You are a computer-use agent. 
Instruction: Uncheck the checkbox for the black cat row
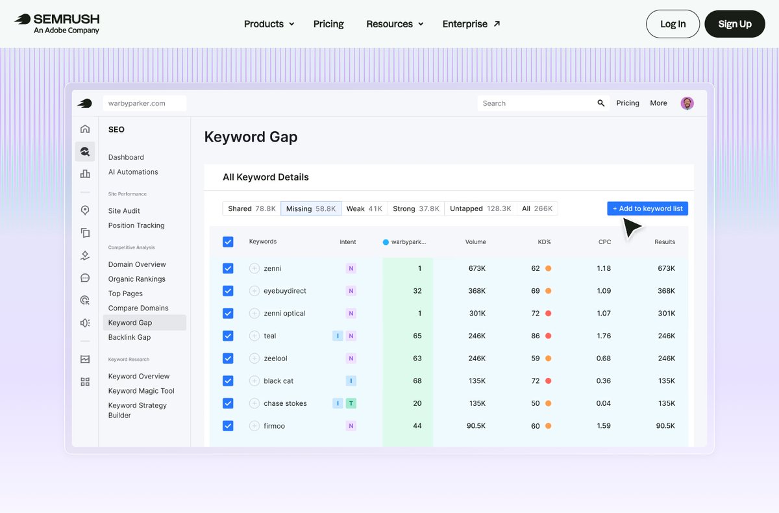click(228, 381)
